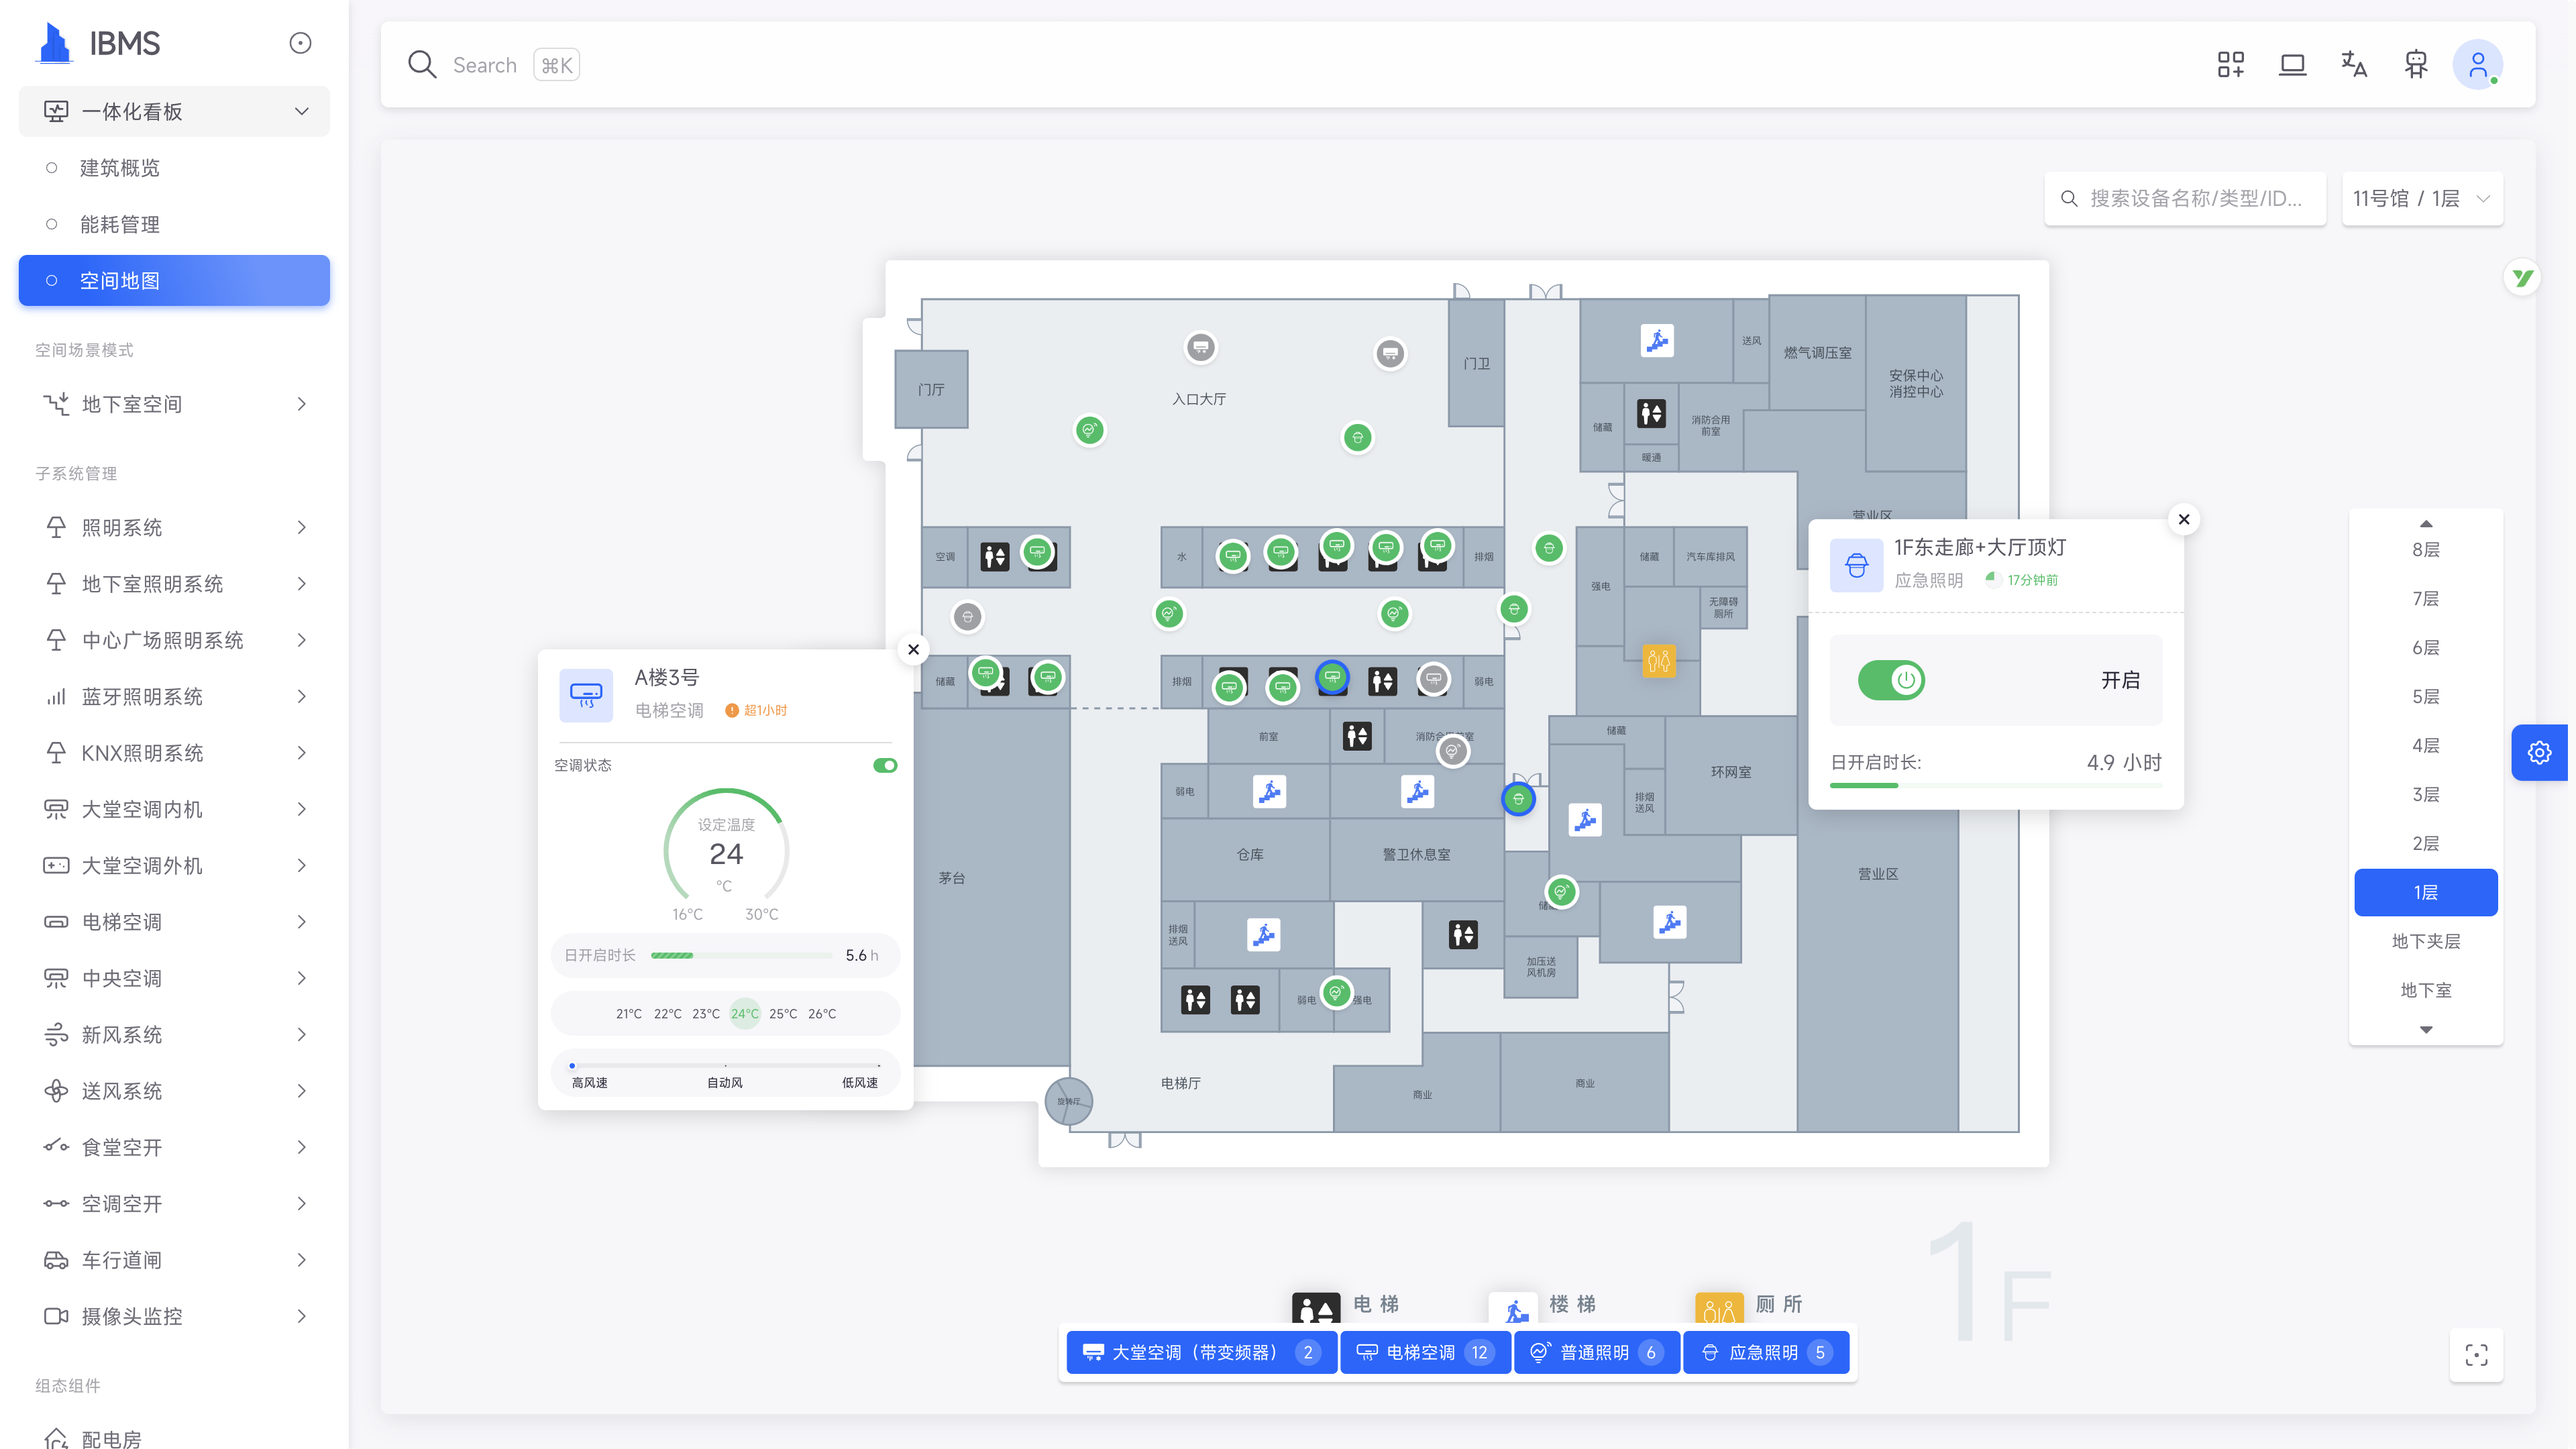
Task: Click the user avatar icon in header
Action: pos(2477,65)
